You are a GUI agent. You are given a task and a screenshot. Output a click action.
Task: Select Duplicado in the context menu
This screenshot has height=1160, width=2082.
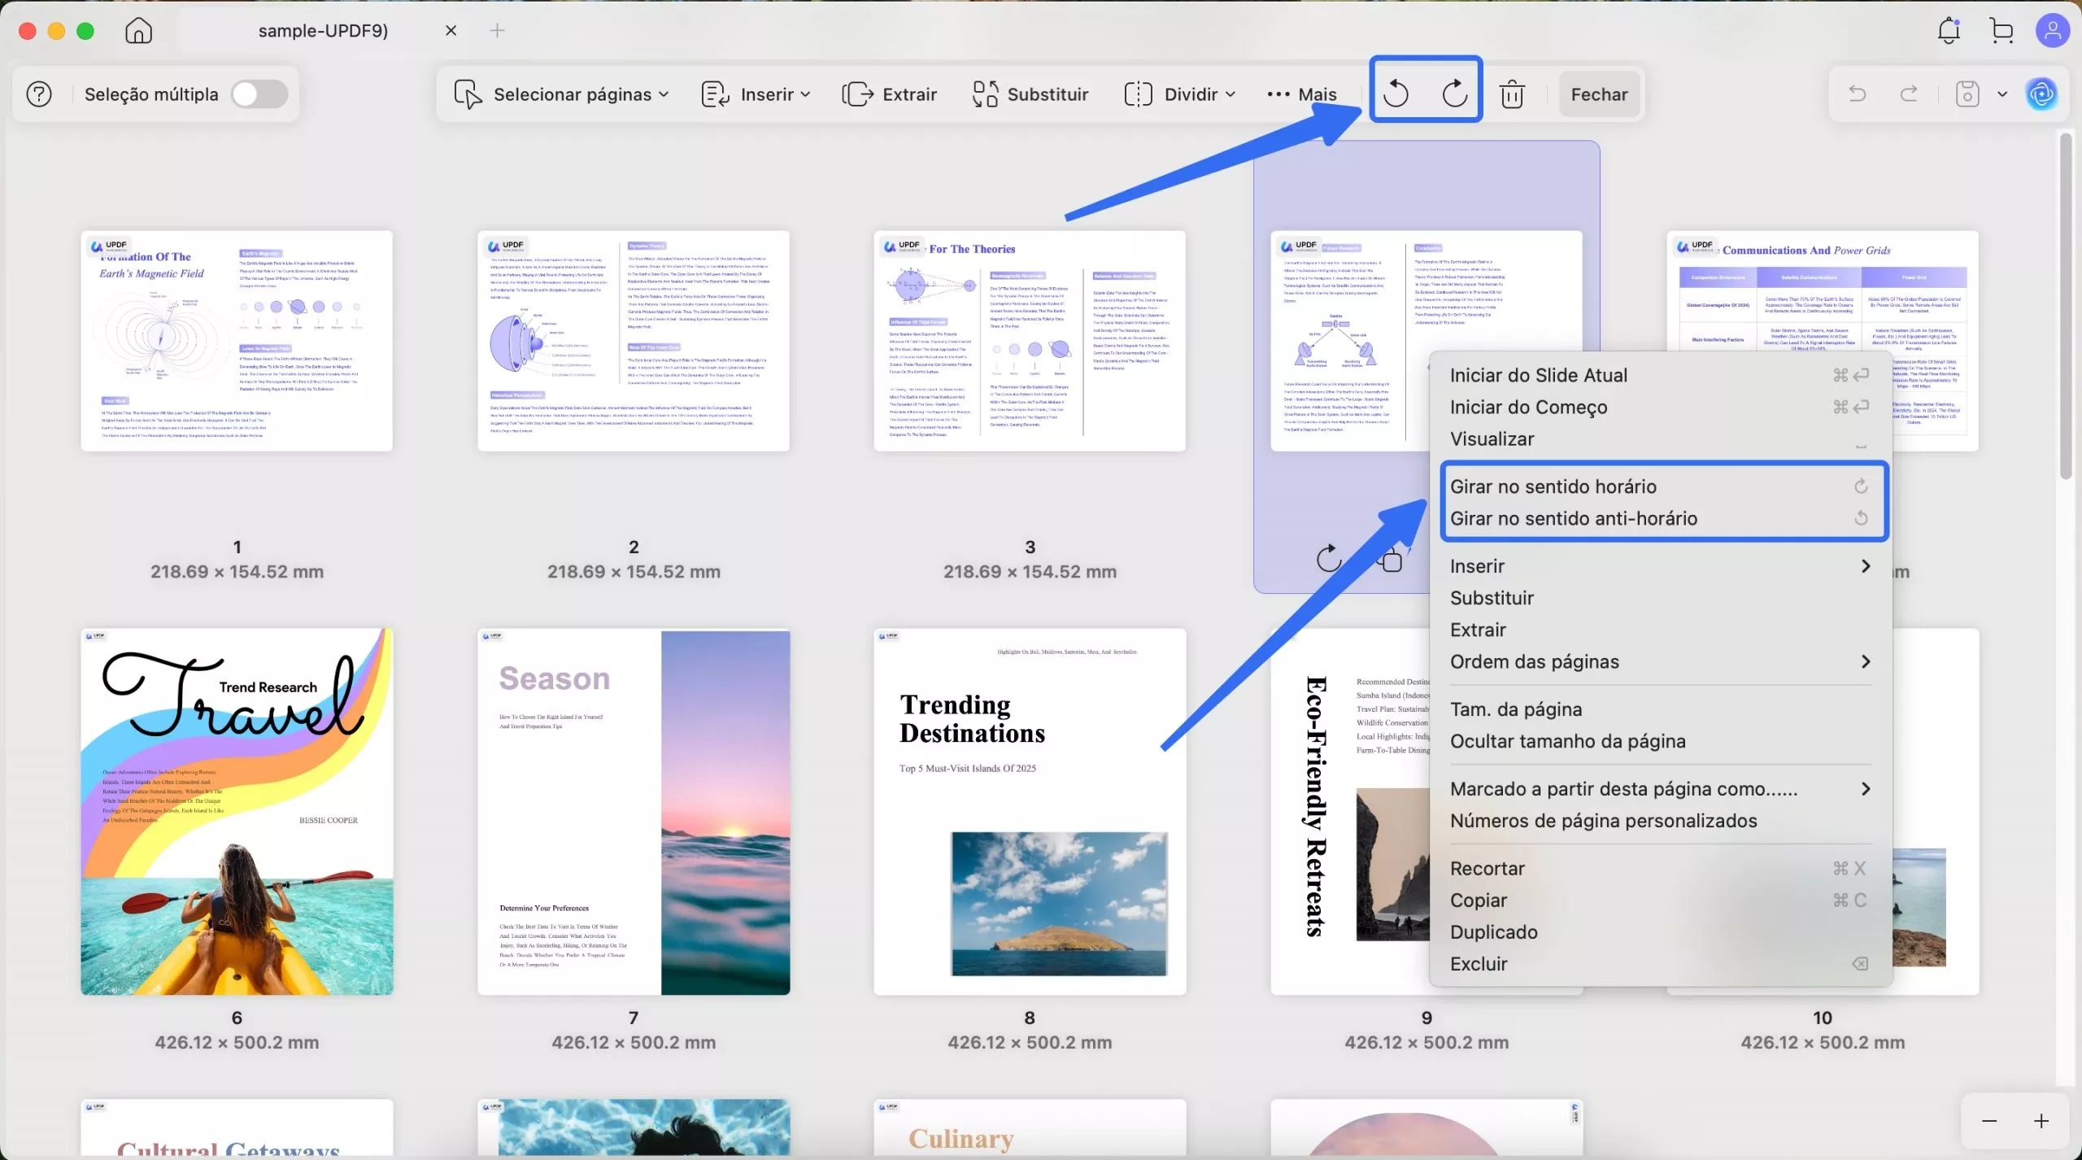tap(1493, 931)
